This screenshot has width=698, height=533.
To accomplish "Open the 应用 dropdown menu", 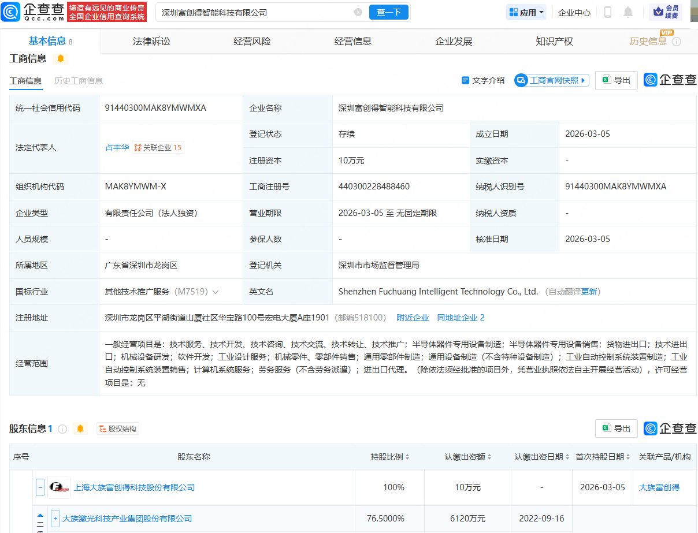I will tap(526, 12).
